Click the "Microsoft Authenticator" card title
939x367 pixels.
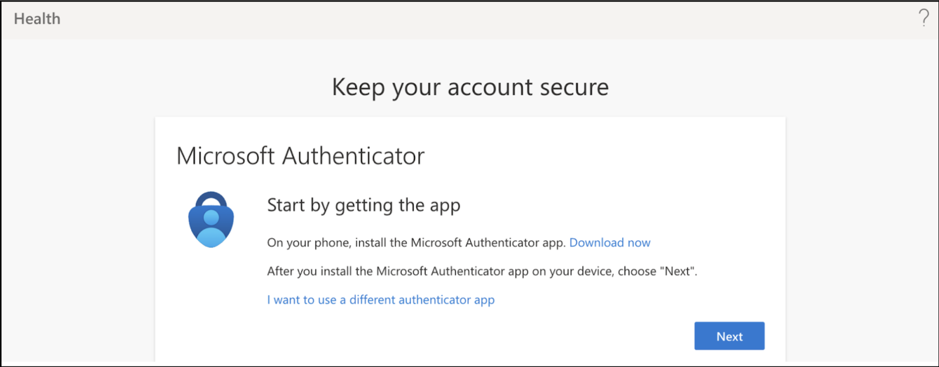point(300,156)
